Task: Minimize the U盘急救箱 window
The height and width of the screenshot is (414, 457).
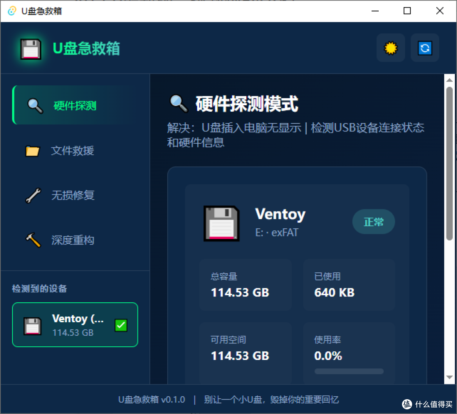Action: pyautogui.click(x=375, y=11)
